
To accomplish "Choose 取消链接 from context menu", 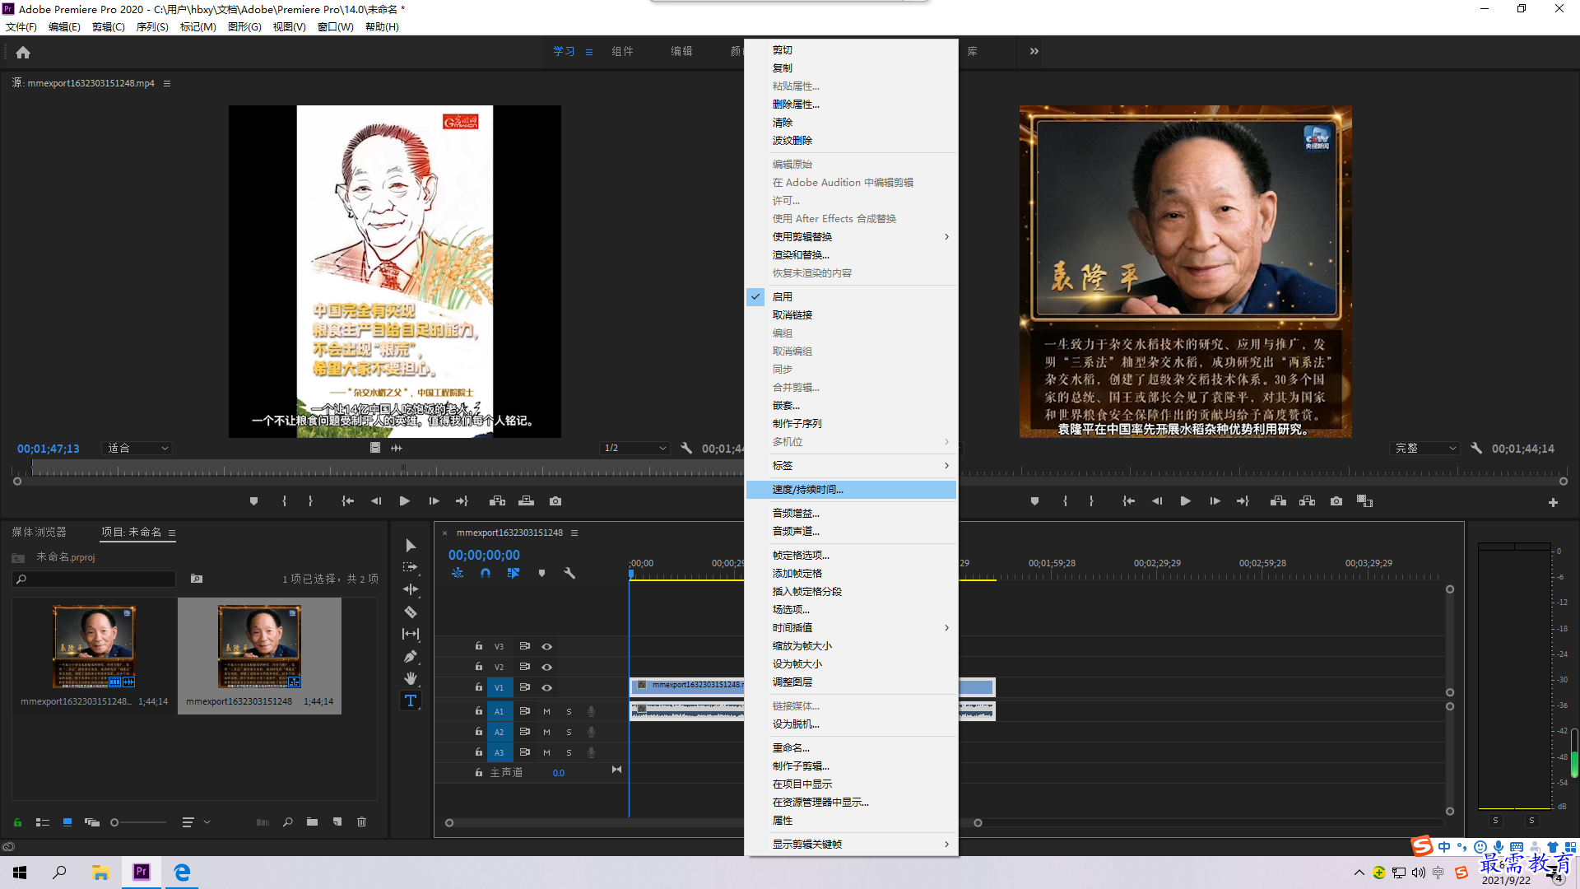I will click(x=851, y=314).
